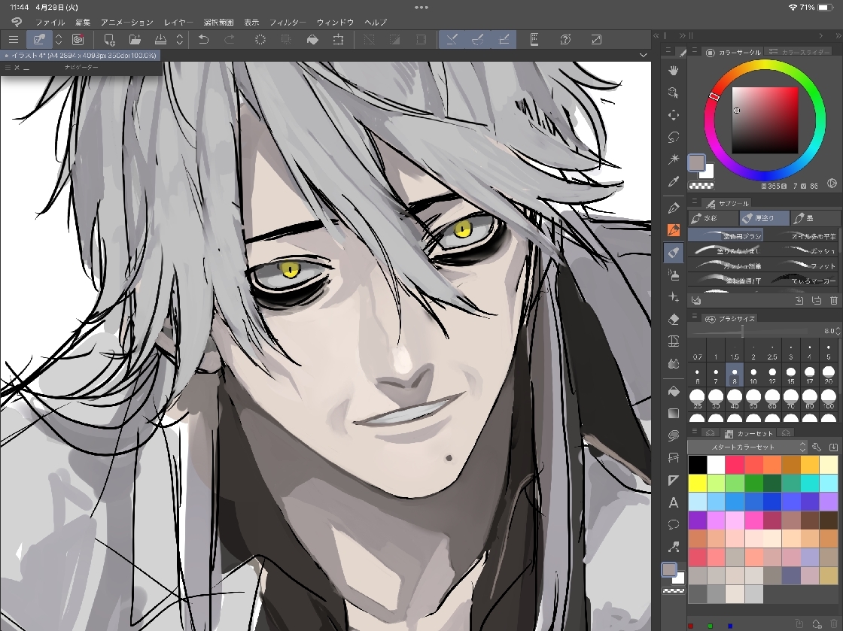
Task: Select the Hand (move canvas) tool
Action: (674, 70)
